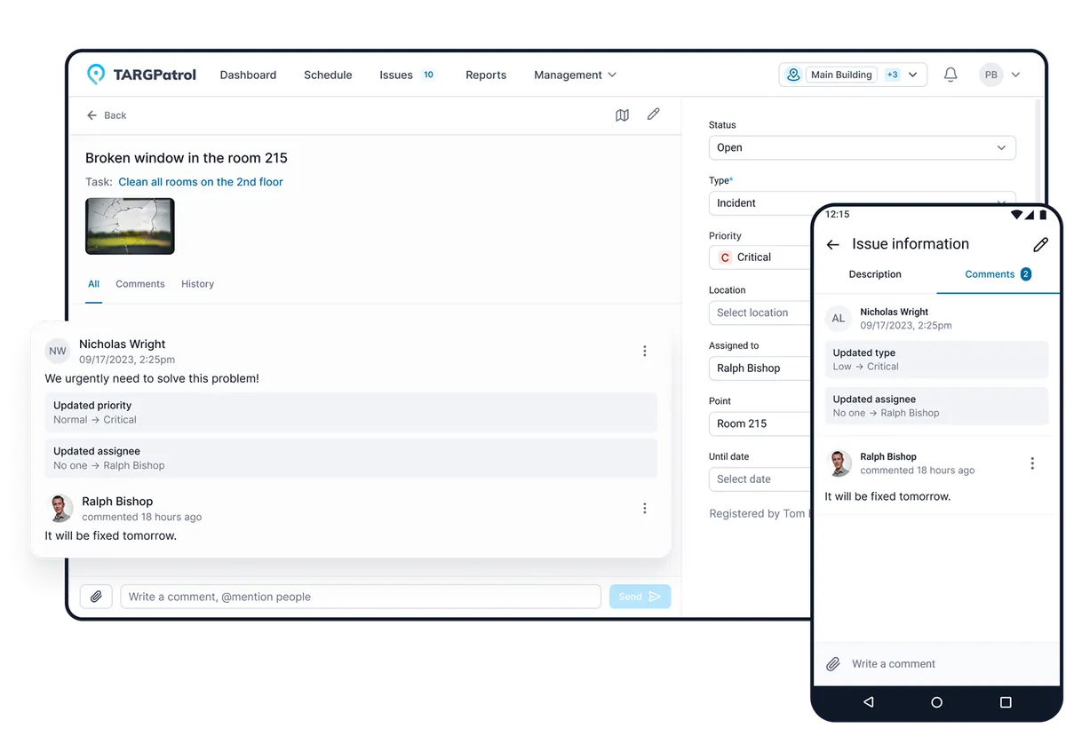Switch to the History tab
The height and width of the screenshot is (752, 1066).
pos(197,284)
